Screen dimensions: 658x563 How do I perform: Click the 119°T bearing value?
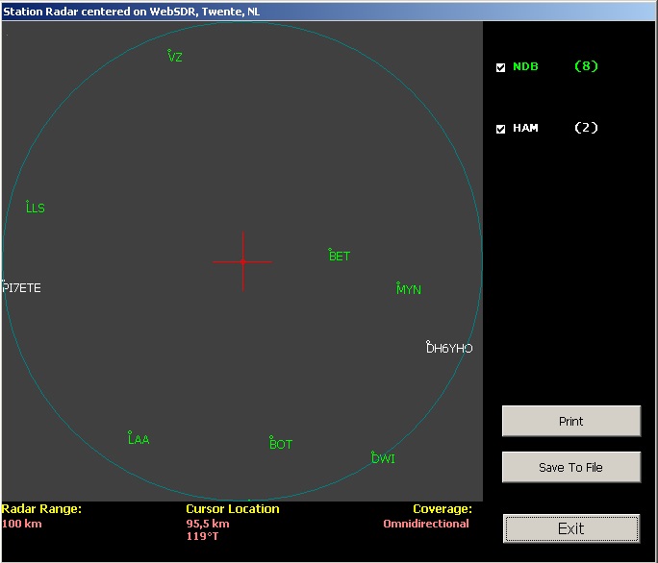click(x=202, y=536)
